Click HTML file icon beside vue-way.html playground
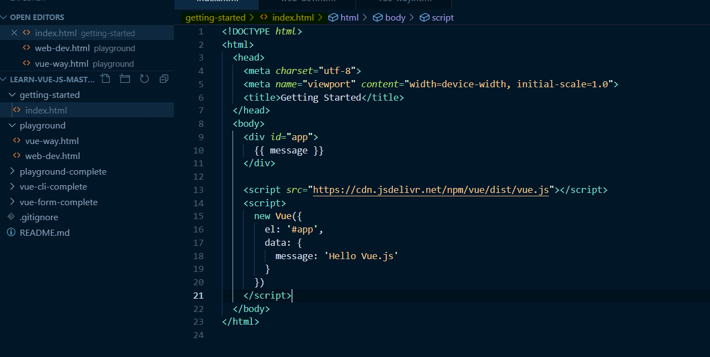This screenshot has width=710, height=357. coord(26,63)
